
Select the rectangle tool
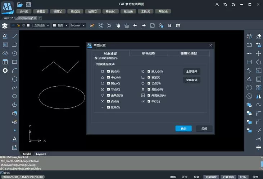pyautogui.click(x=15, y=62)
